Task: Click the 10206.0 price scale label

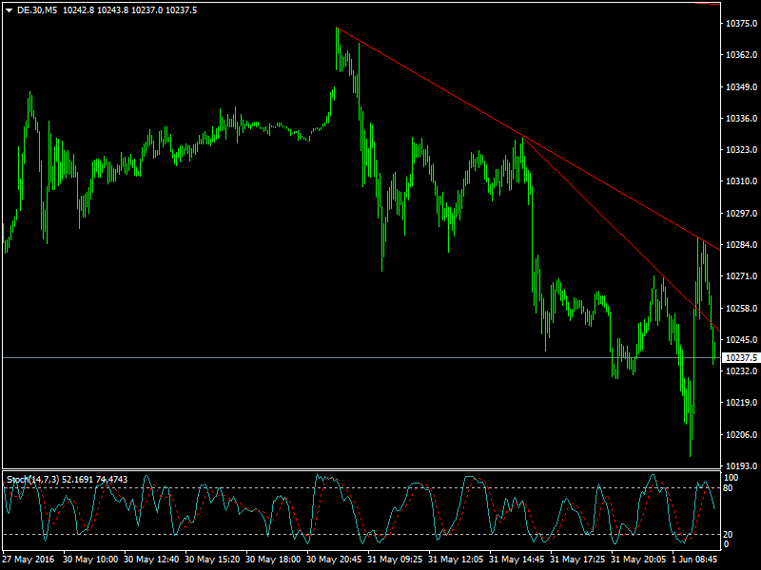Action: [x=740, y=434]
